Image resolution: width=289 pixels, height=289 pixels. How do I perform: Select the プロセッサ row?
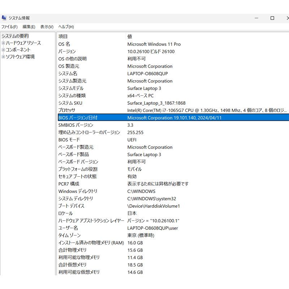173,110
